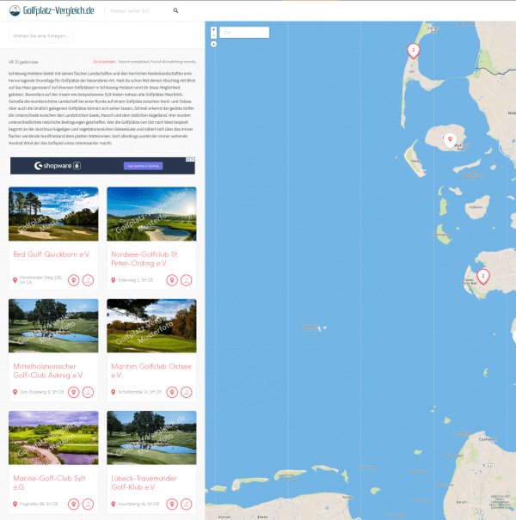Zoom out on the map

point(212,37)
